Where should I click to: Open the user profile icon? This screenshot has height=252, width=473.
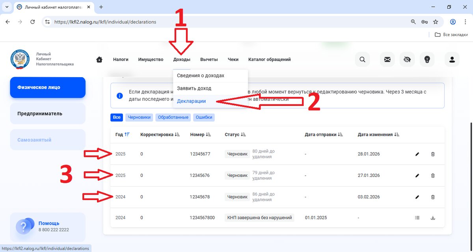coord(452,59)
